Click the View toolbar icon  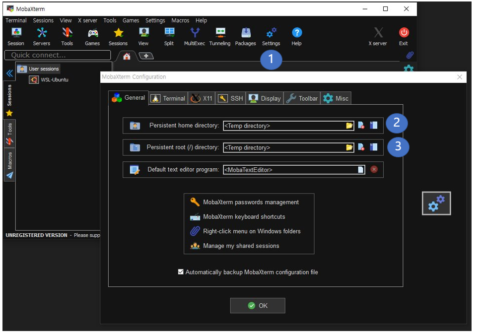pos(143,37)
